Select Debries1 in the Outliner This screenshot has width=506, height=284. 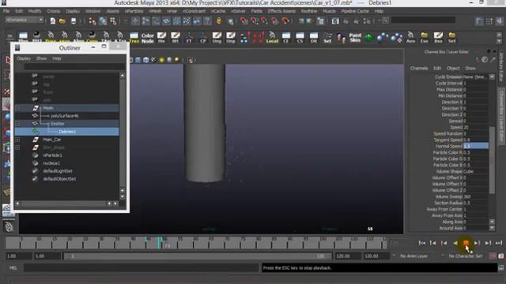click(x=67, y=132)
